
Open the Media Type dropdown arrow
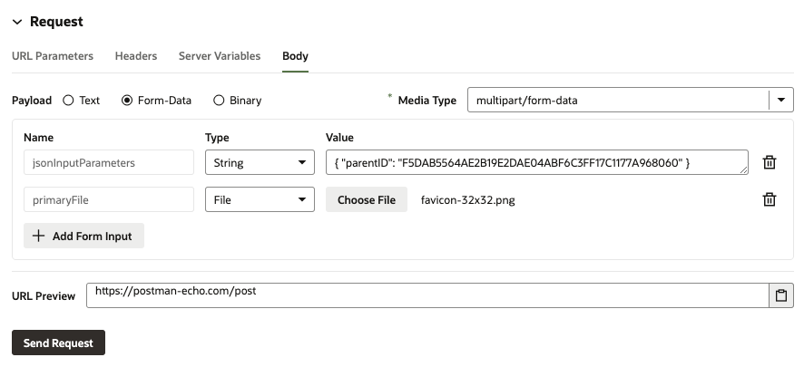780,100
